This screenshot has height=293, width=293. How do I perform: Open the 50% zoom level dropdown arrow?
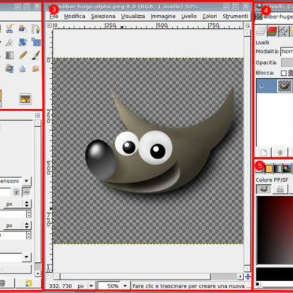tap(125, 285)
